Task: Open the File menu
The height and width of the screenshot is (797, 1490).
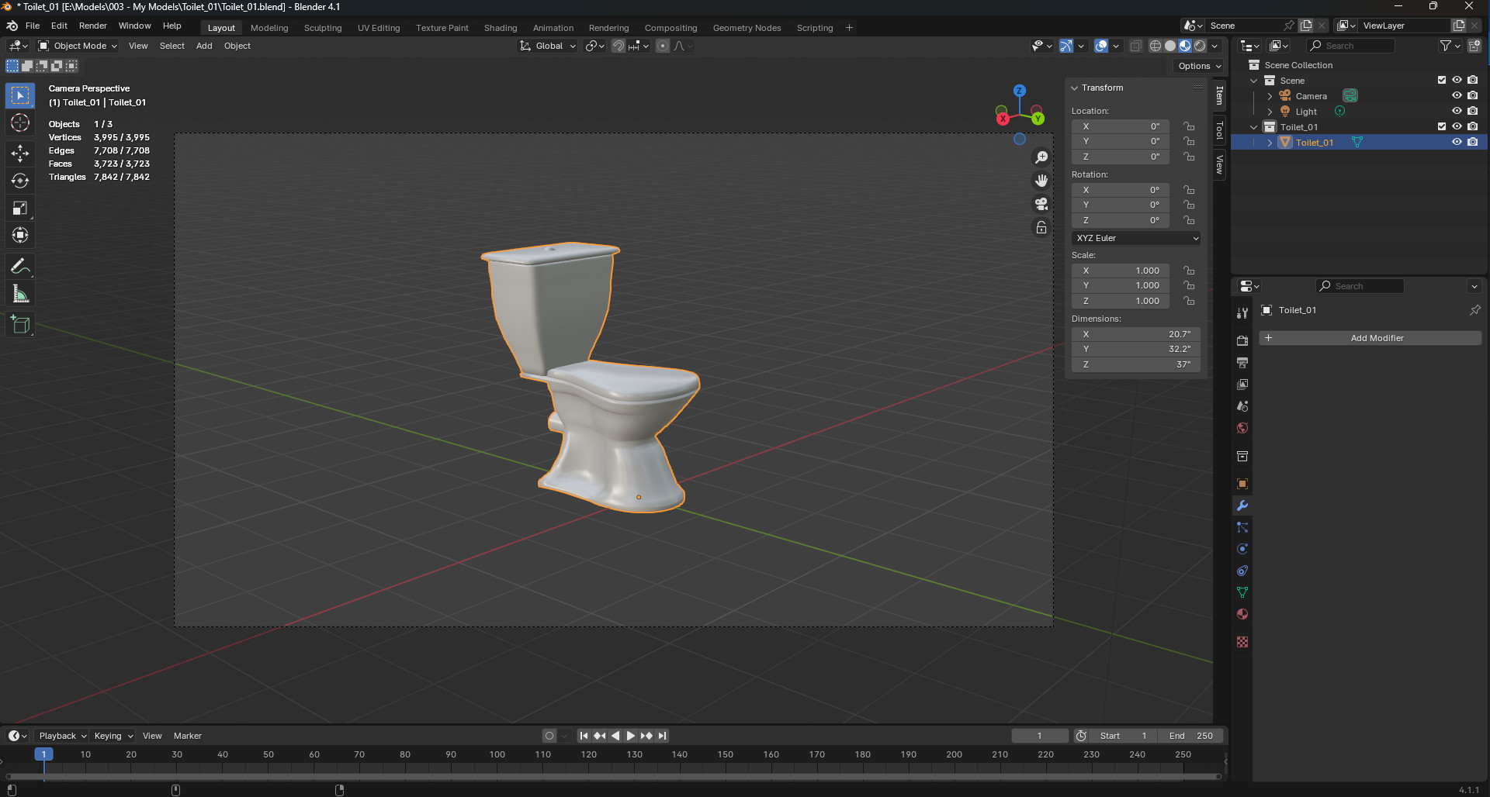Action: point(33,26)
